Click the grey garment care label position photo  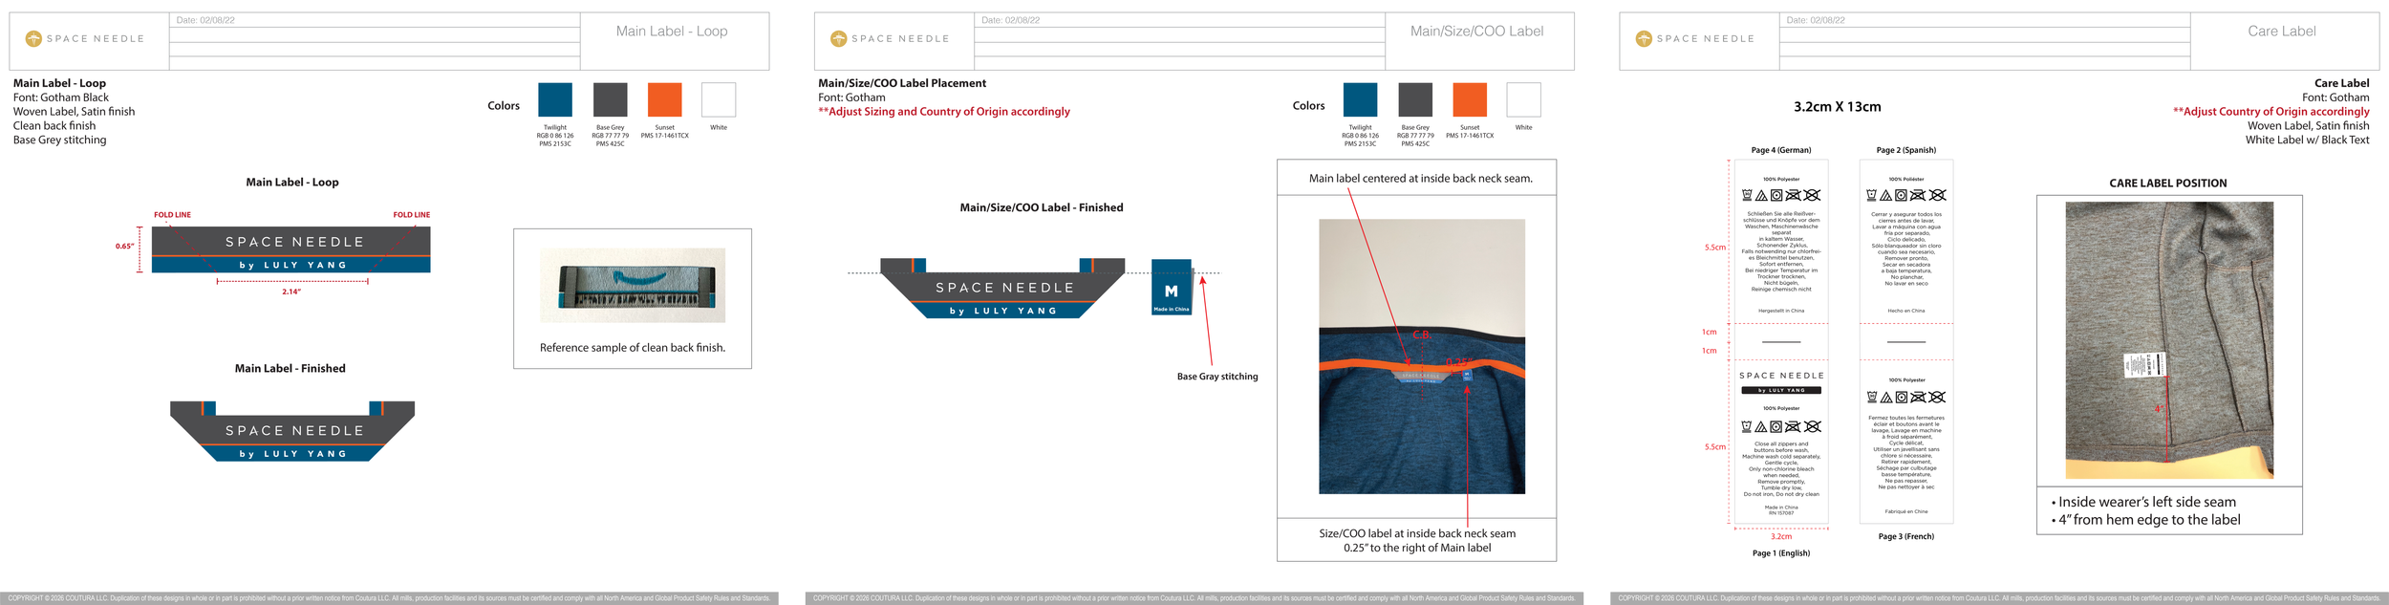(2169, 340)
